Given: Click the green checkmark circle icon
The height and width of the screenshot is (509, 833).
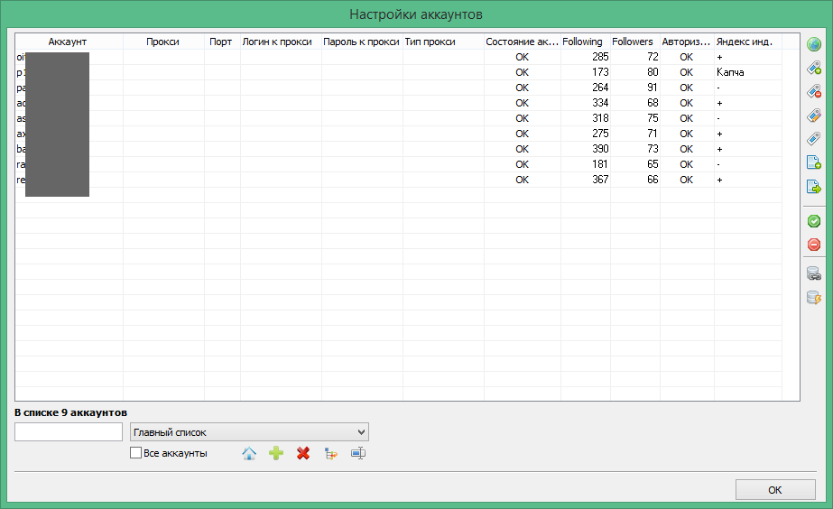Looking at the screenshot, I should [x=813, y=221].
